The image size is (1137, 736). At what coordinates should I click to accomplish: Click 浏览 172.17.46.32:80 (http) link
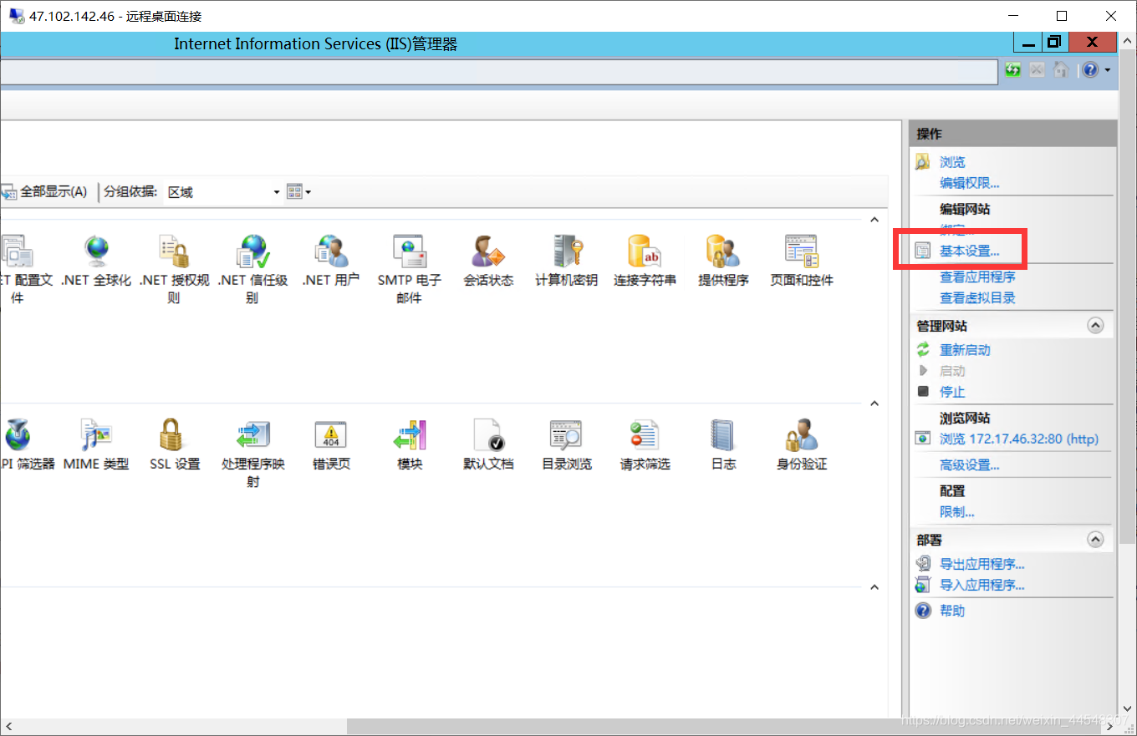click(1019, 439)
